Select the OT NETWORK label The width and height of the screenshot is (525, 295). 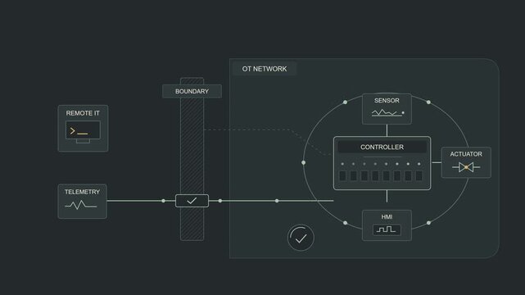tap(265, 69)
